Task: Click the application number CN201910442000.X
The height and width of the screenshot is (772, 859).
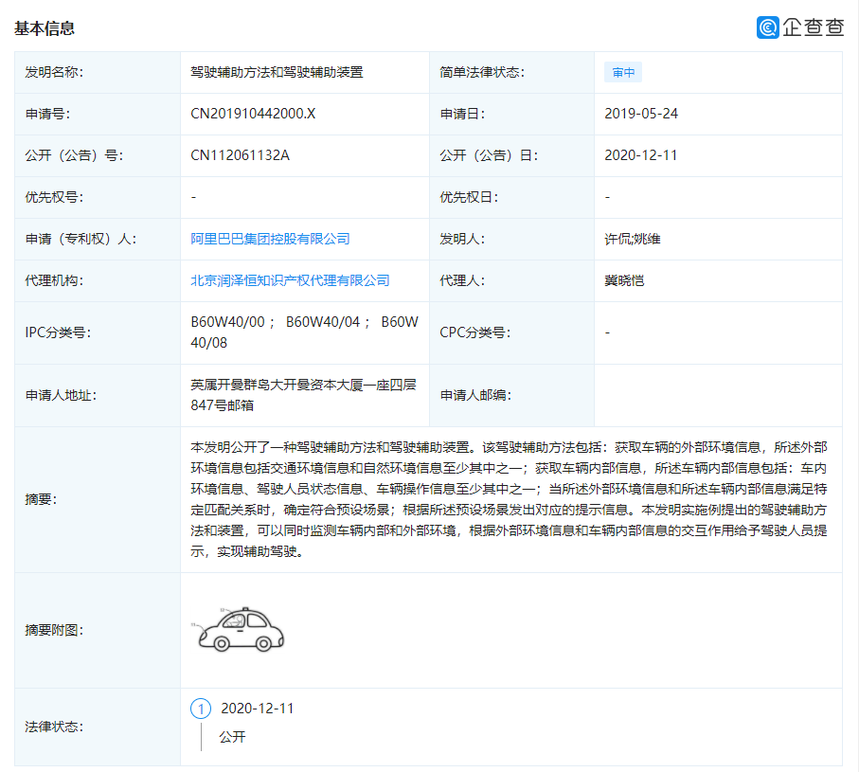Action: pos(252,114)
